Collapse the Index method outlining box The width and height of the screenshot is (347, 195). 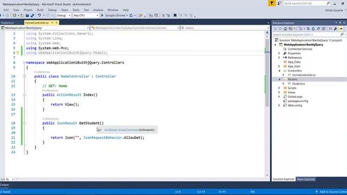tap(24, 95)
